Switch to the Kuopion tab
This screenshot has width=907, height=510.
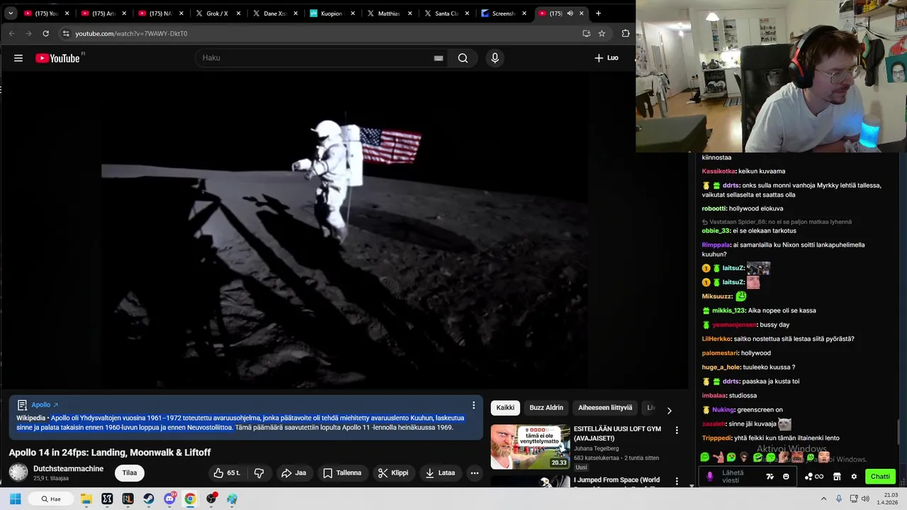coord(331,13)
